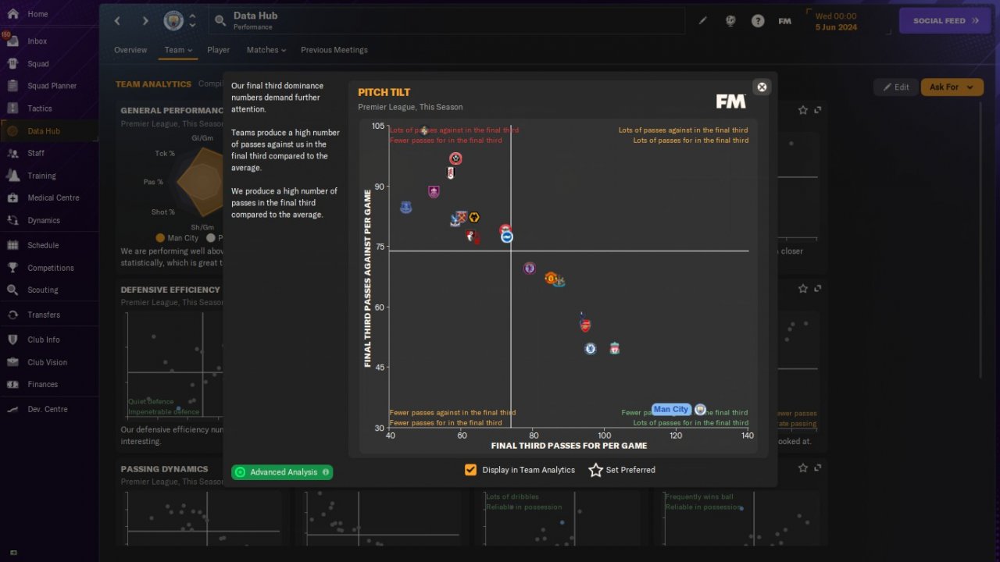The height and width of the screenshot is (562, 1000).
Task: Click the pencil edit icon in top bar
Action: pos(703,21)
